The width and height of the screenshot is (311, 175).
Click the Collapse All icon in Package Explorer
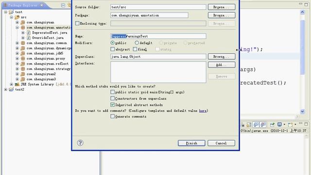point(63,5)
